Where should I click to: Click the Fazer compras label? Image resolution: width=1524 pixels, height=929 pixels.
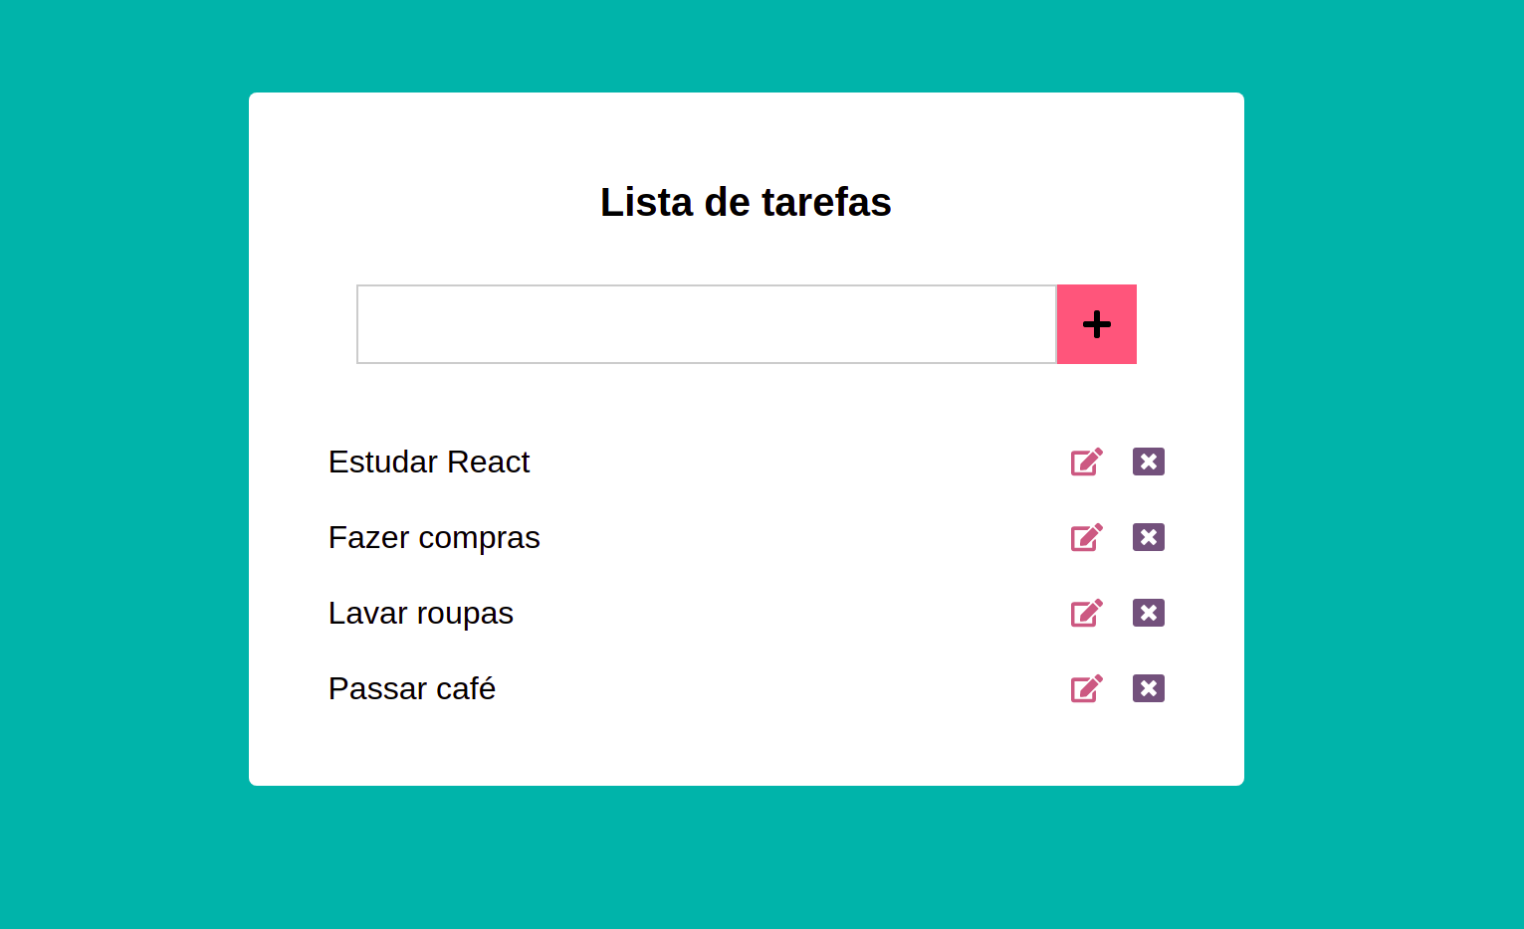434,537
